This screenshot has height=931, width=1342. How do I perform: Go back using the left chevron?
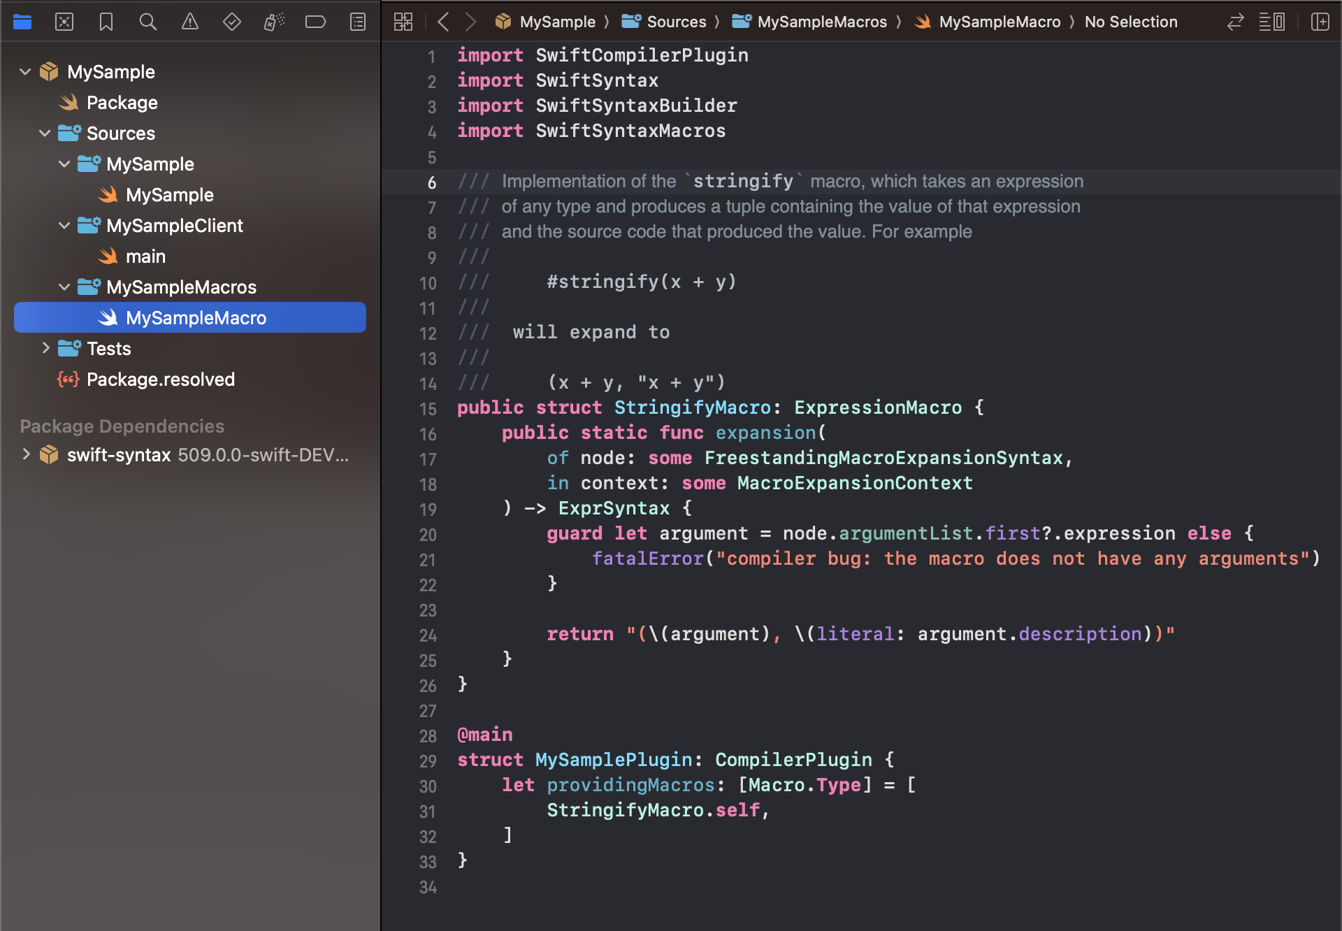click(443, 22)
